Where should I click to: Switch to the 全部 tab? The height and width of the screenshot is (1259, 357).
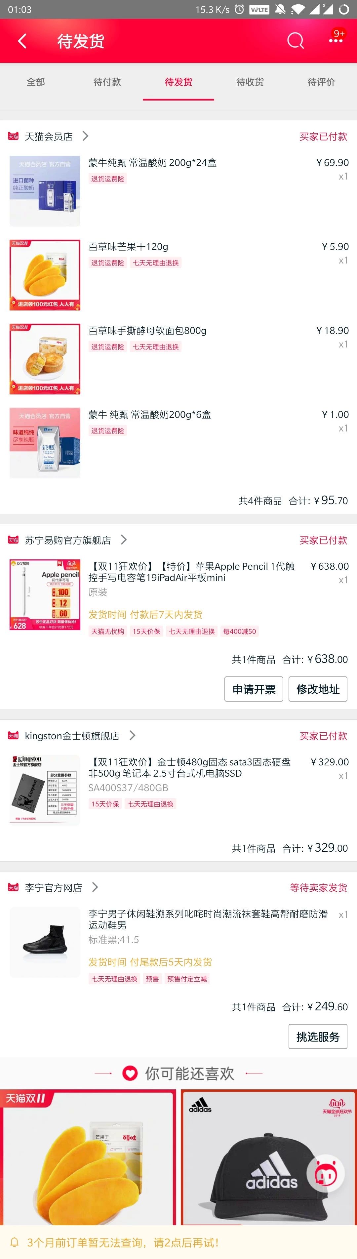click(36, 82)
